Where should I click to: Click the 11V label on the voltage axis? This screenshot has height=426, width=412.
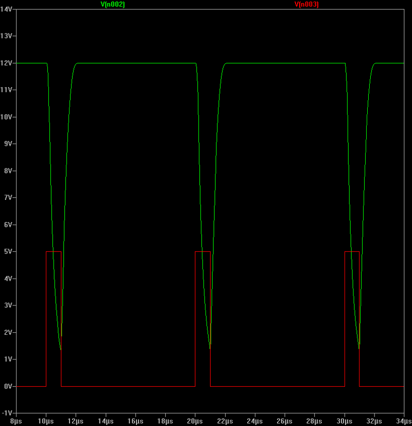[6, 90]
